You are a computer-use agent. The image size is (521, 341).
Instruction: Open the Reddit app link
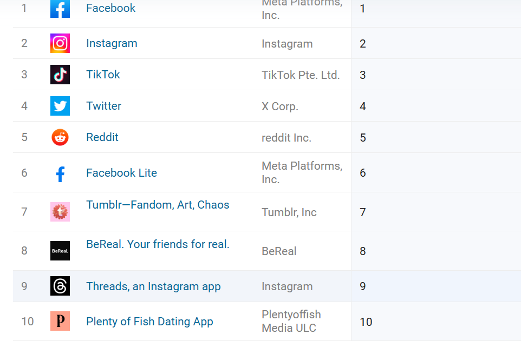(x=102, y=137)
